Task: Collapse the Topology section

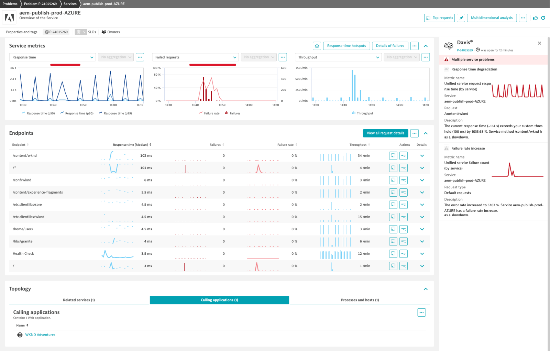Action: (x=426, y=289)
